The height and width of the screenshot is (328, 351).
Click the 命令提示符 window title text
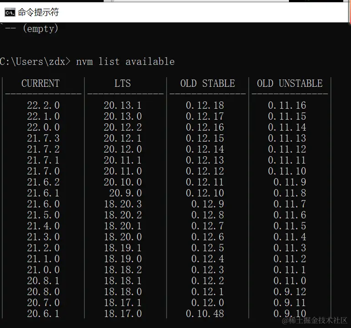coord(38,12)
